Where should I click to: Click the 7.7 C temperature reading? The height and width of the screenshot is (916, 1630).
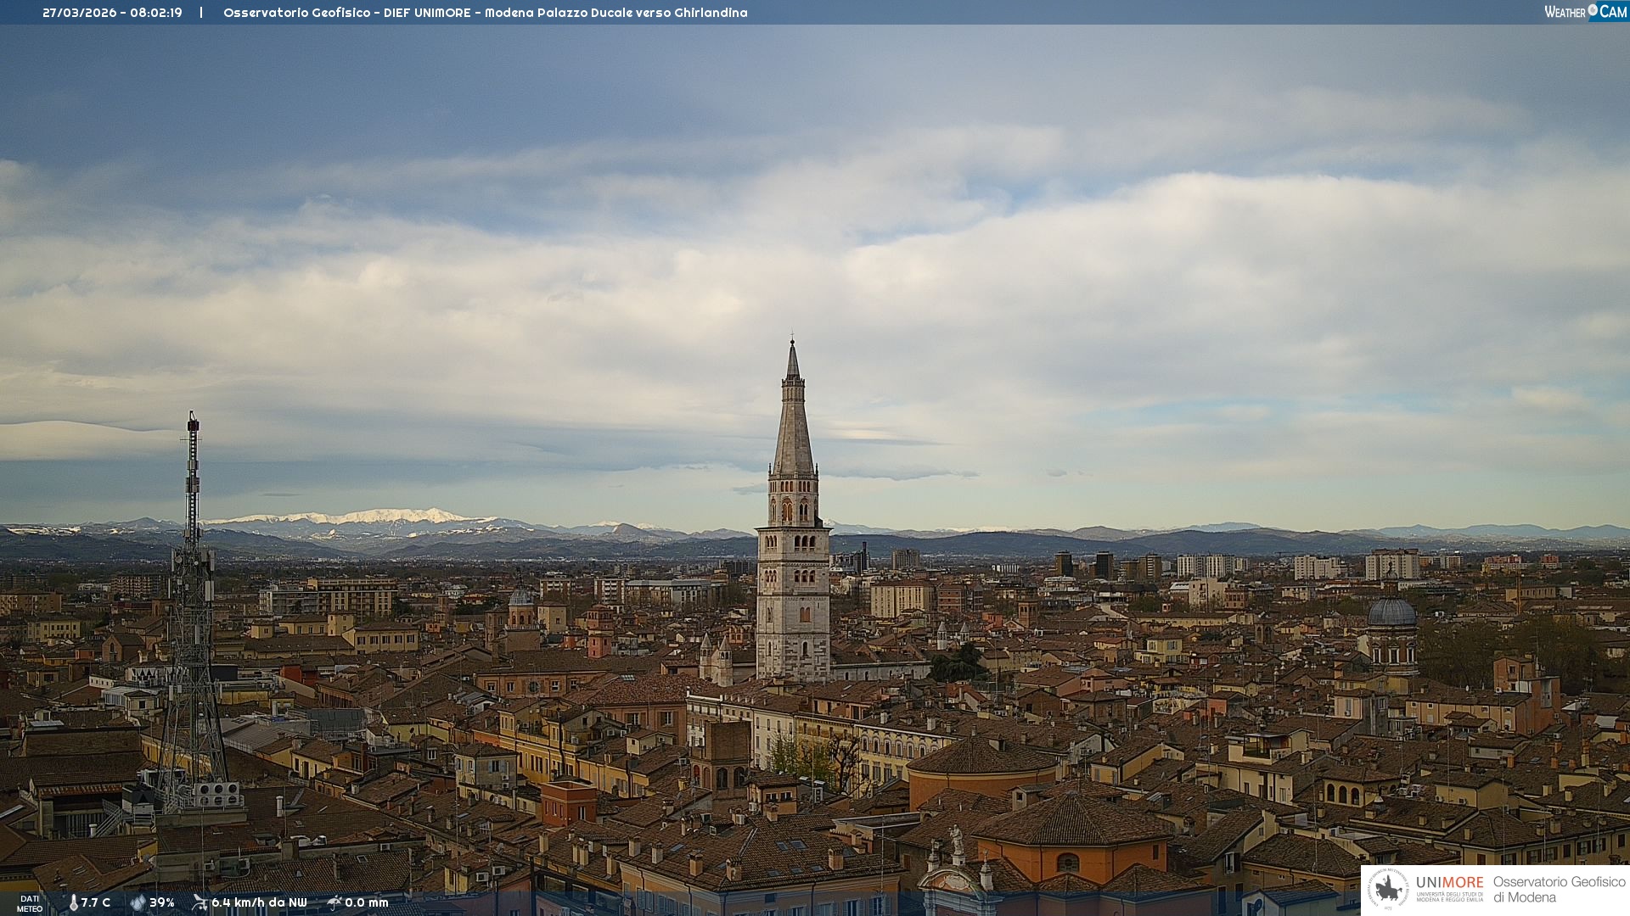(96, 902)
